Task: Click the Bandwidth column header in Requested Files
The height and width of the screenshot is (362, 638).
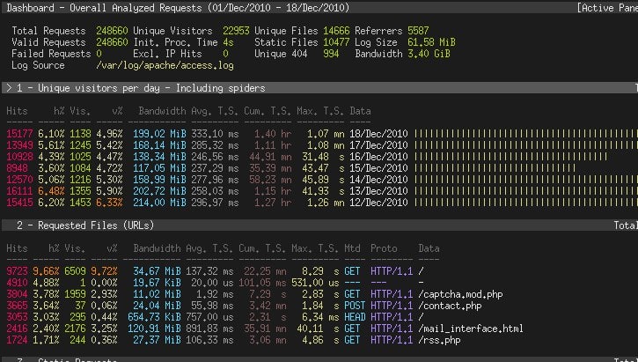Action: (x=157, y=248)
